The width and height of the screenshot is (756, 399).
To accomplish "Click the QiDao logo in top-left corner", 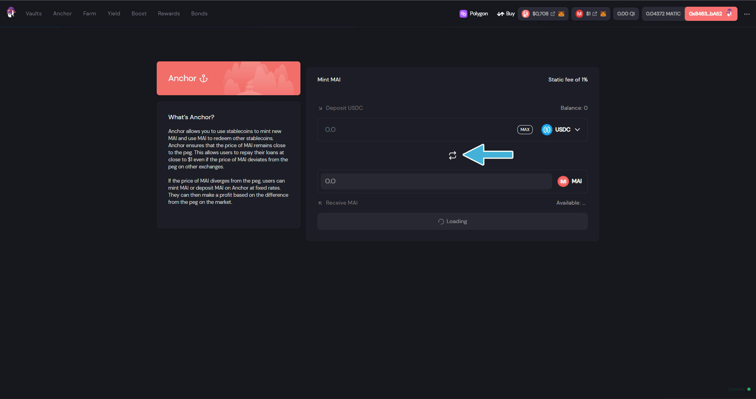I will point(11,13).
